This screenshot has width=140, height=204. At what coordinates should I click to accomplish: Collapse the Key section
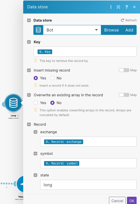coord(29,42)
